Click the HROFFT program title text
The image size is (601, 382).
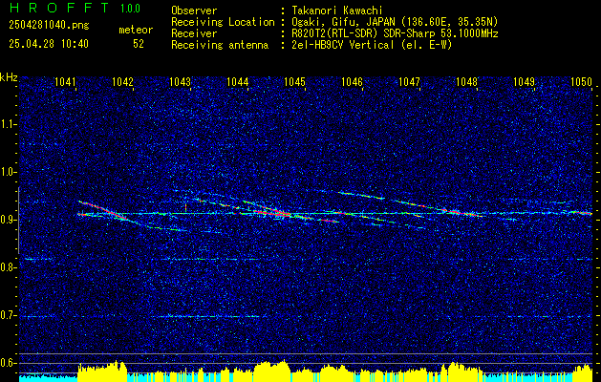[x=59, y=8]
